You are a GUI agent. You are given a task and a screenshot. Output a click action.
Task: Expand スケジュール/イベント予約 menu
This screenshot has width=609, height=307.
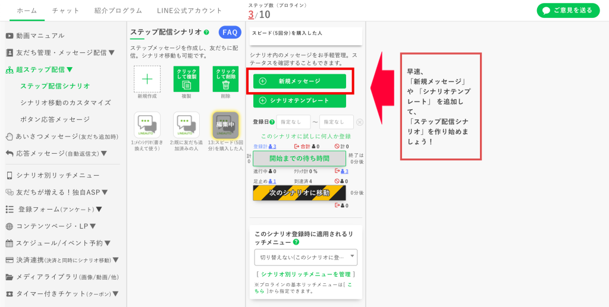58,243
